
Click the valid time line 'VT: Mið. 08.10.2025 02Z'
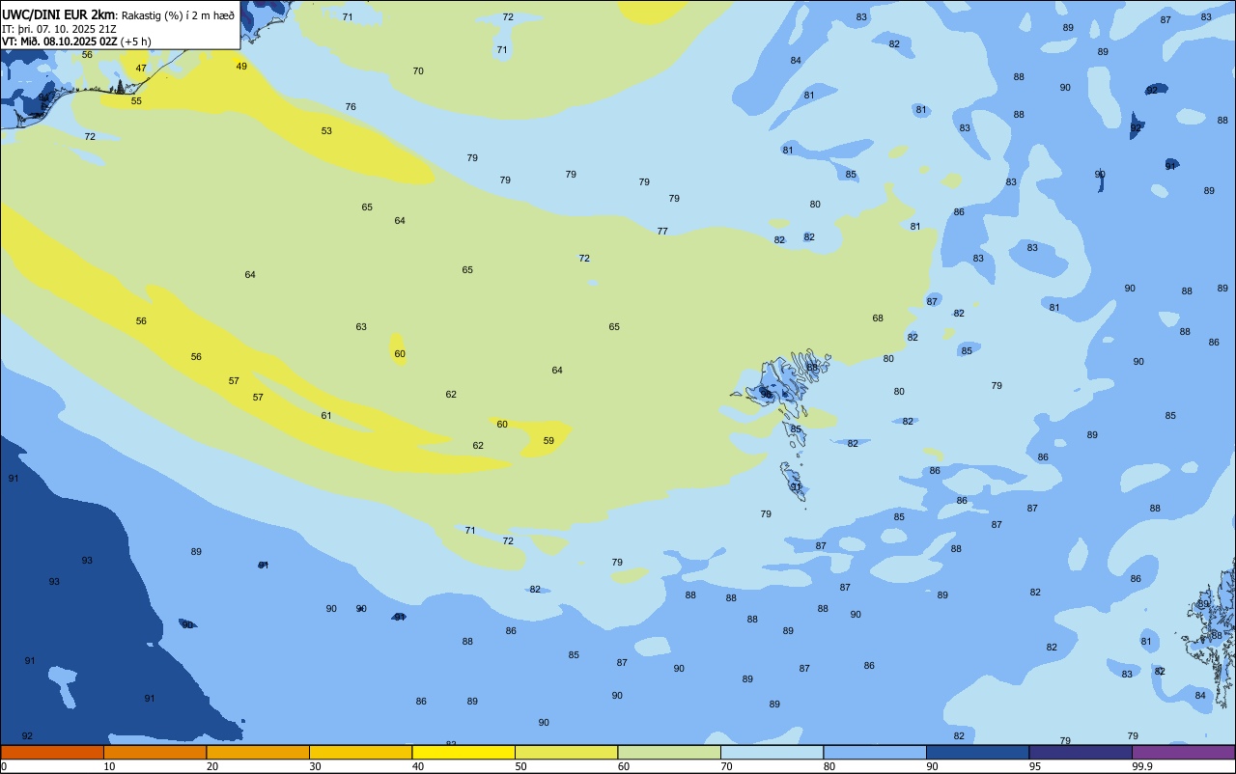click(x=60, y=41)
